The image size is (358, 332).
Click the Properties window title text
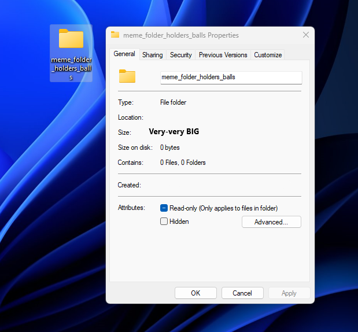[181, 35]
